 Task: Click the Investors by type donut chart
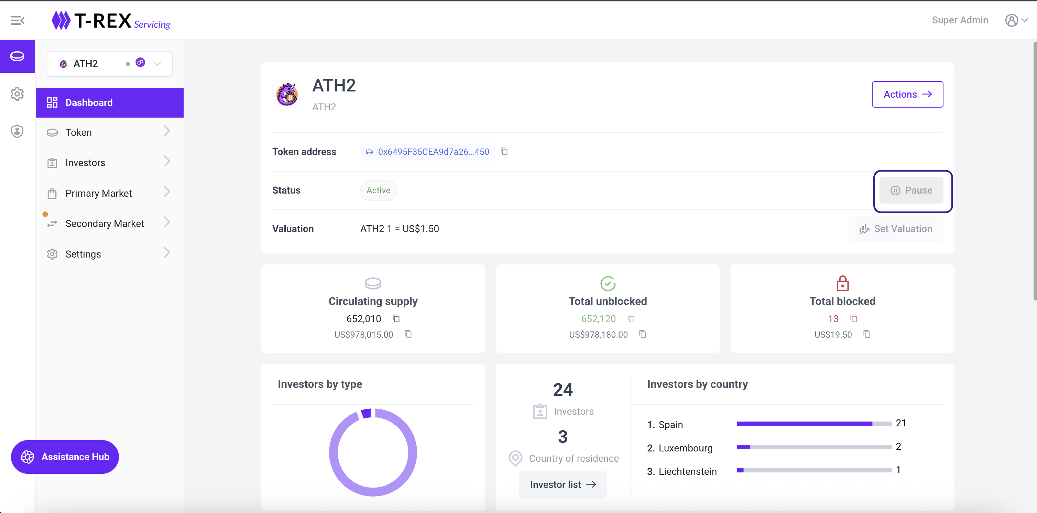tap(373, 452)
